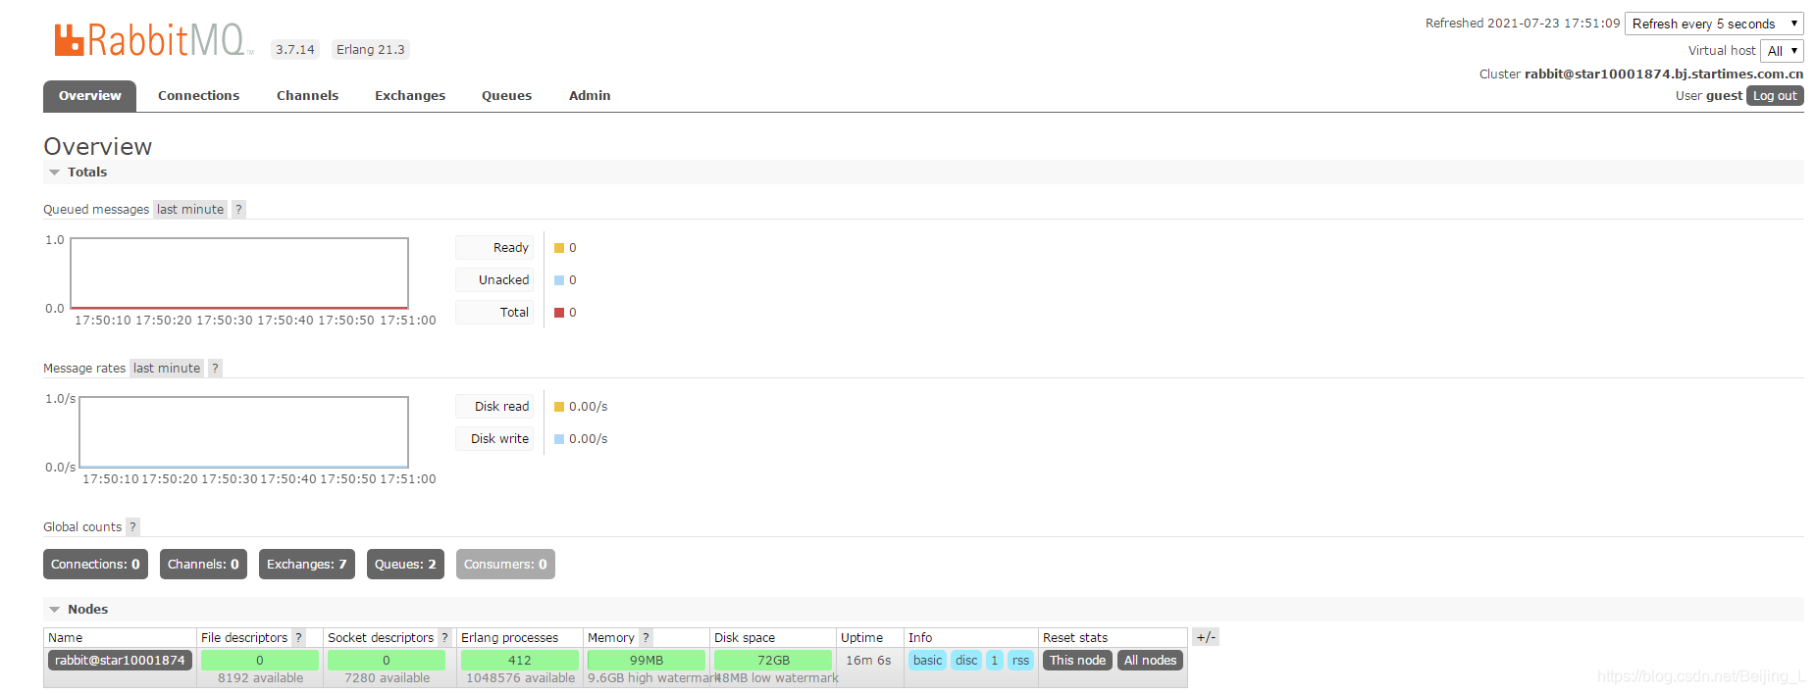This screenshot has height=694, width=1815.
Task: Click the Message rates chart
Action: point(243,432)
